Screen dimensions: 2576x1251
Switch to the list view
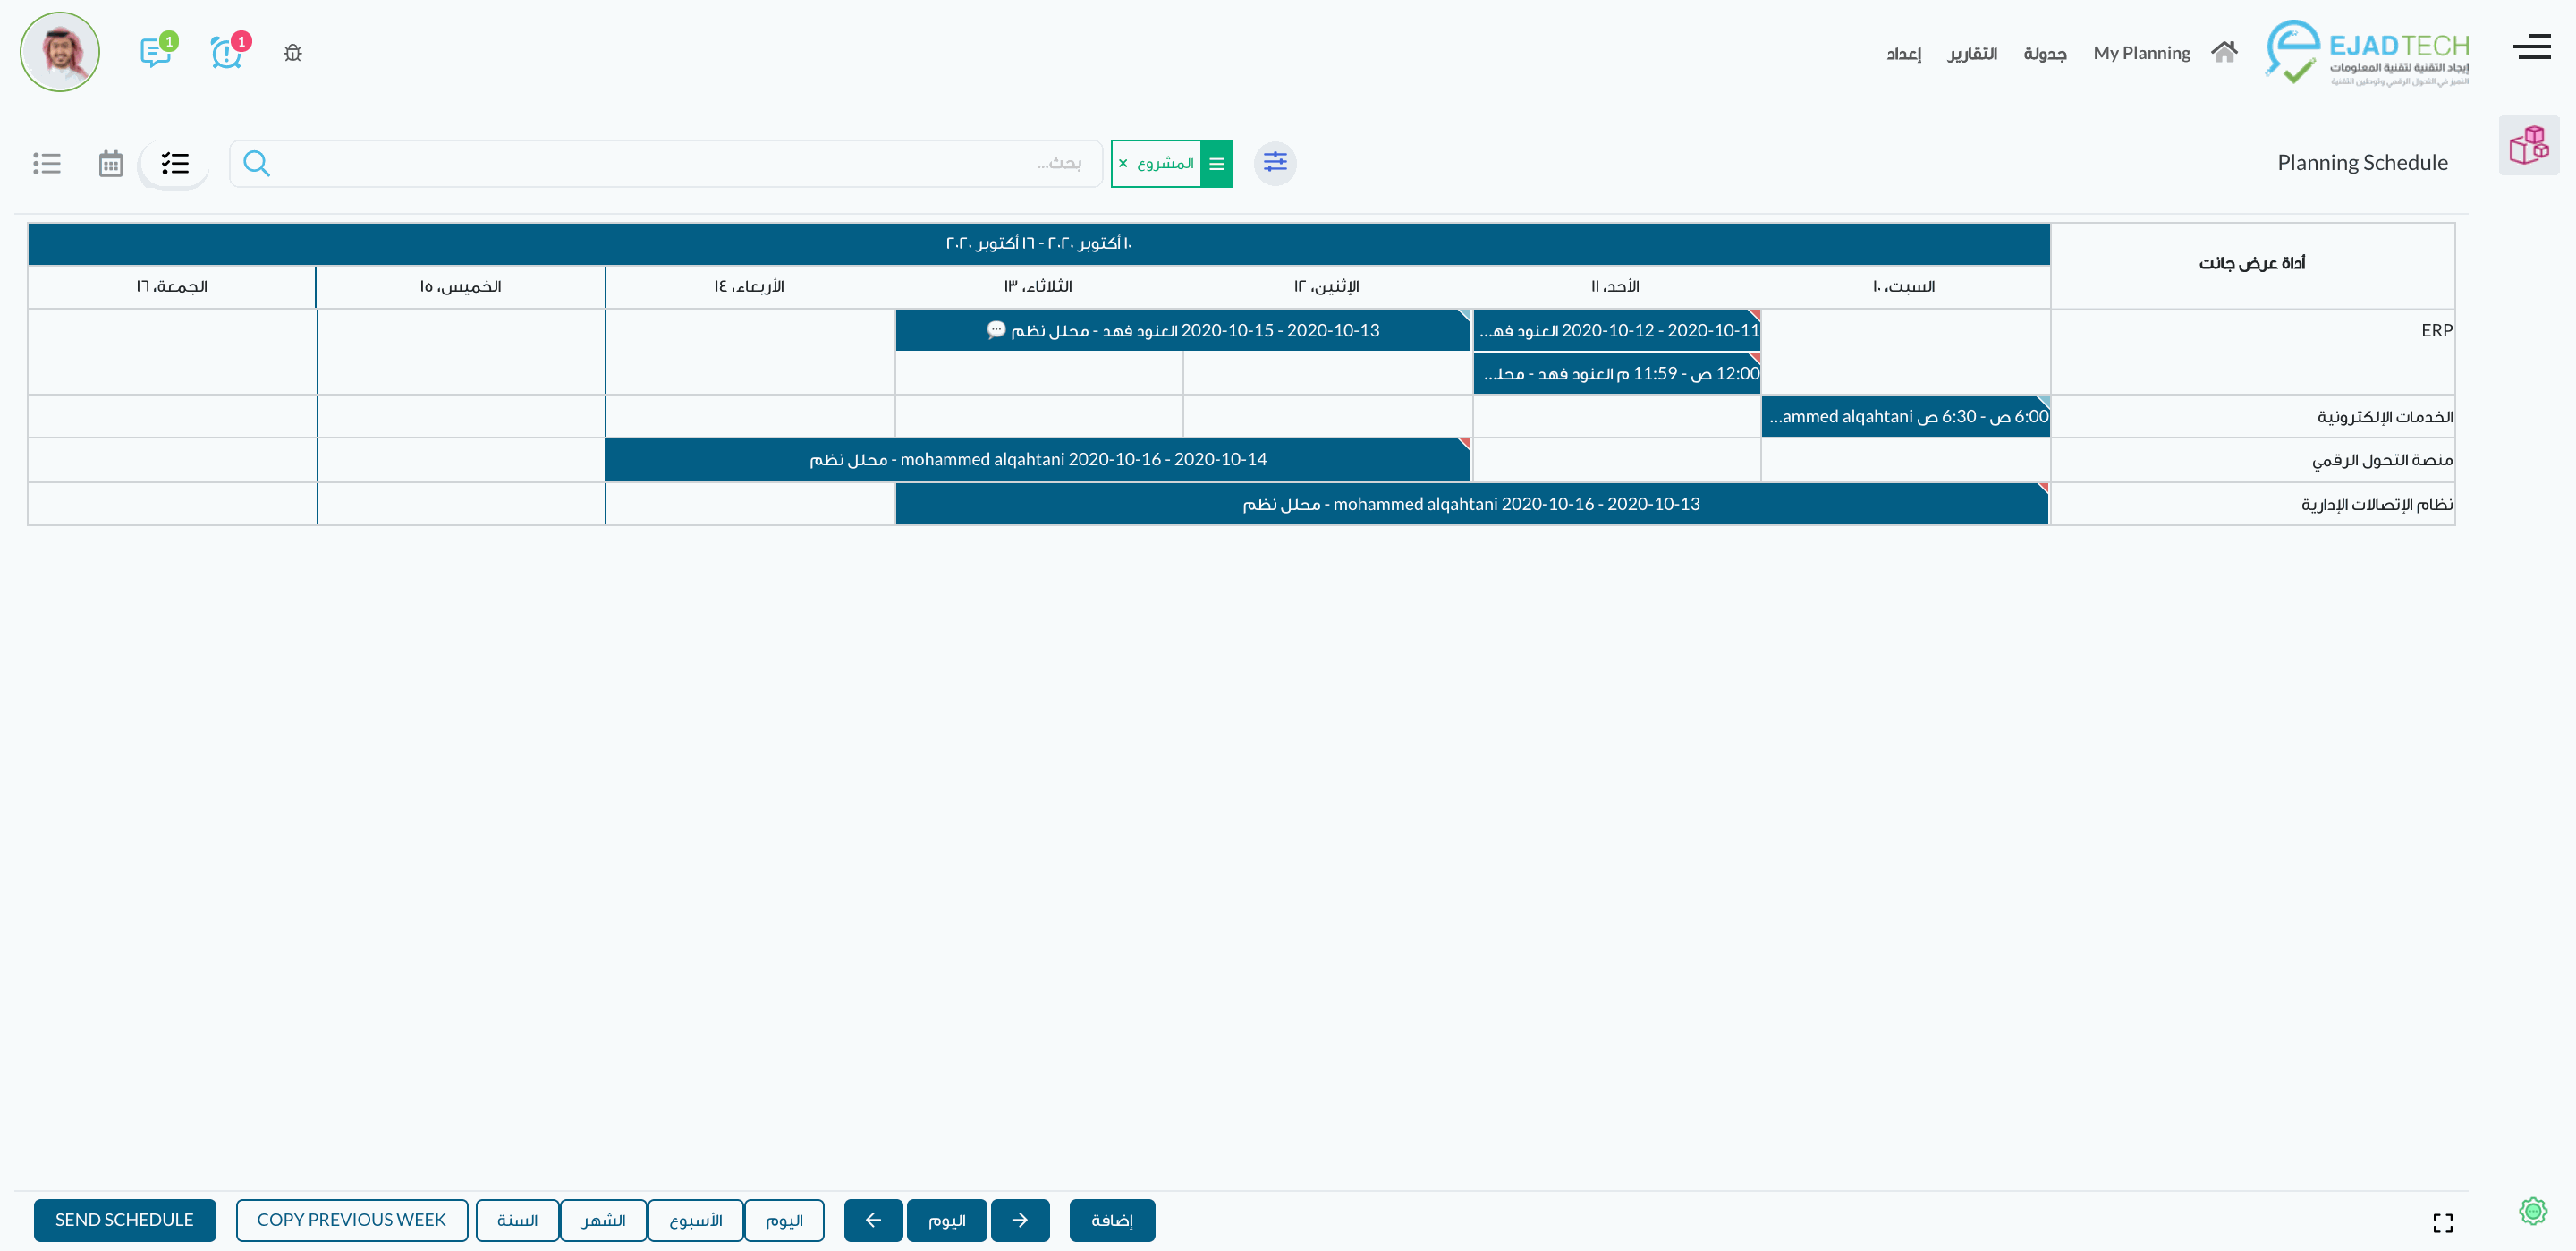[x=47, y=163]
